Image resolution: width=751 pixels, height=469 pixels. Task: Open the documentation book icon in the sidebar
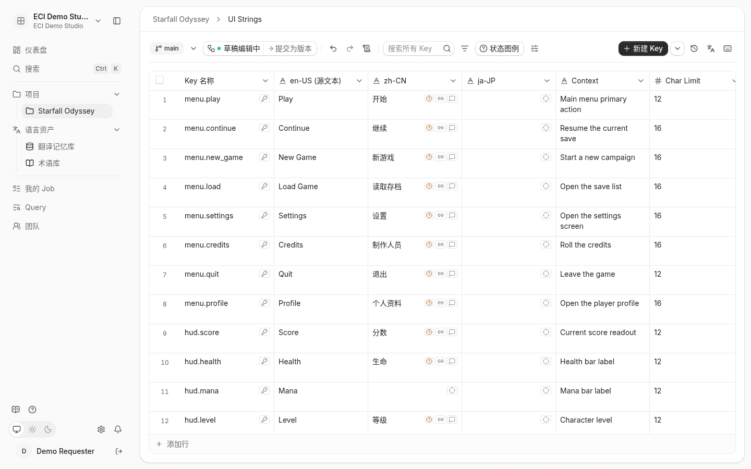coord(16,410)
